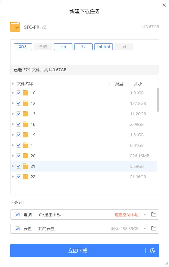The height and width of the screenshot is (267, 169).
Task: Click the scheduled download clock icon
Action: tap(152, 251)
